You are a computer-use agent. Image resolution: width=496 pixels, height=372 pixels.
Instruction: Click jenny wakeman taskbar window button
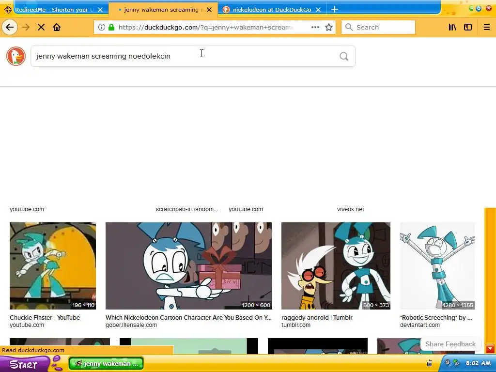[106, 364]
